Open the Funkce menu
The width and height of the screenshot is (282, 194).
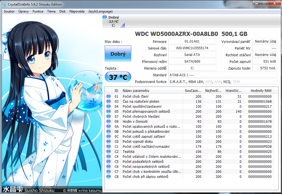click(38, 11)
